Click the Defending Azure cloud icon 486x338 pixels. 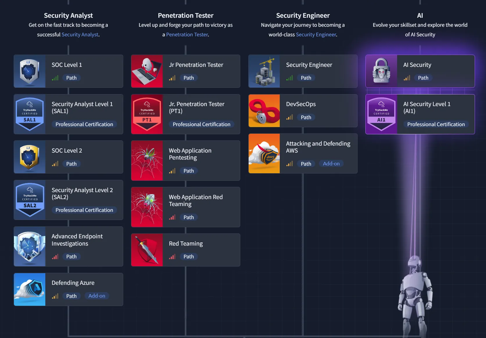pos(30,289)
